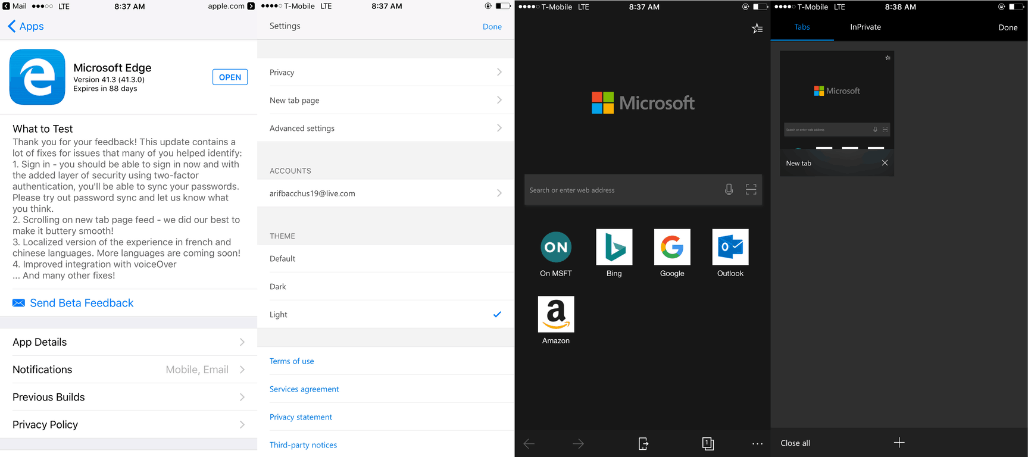This screenshot has width=1028, height=457.
Task: Open Third-party notices link
Action: (303, 445)
